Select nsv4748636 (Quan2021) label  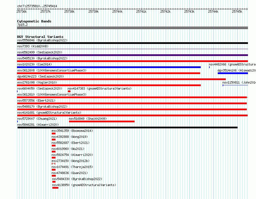click(x=70, y=173)
